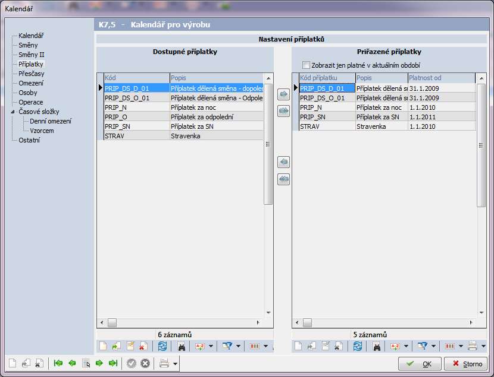Refresh the available surcharges list
This screenshot has width=494, height=377.
pyautogui.click(x=162, y=346)
